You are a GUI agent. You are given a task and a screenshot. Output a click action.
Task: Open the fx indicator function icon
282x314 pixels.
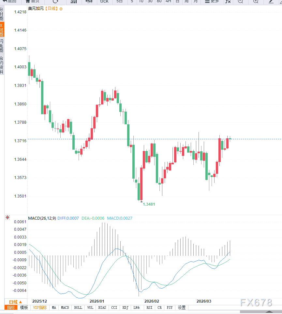click(229, 2)
